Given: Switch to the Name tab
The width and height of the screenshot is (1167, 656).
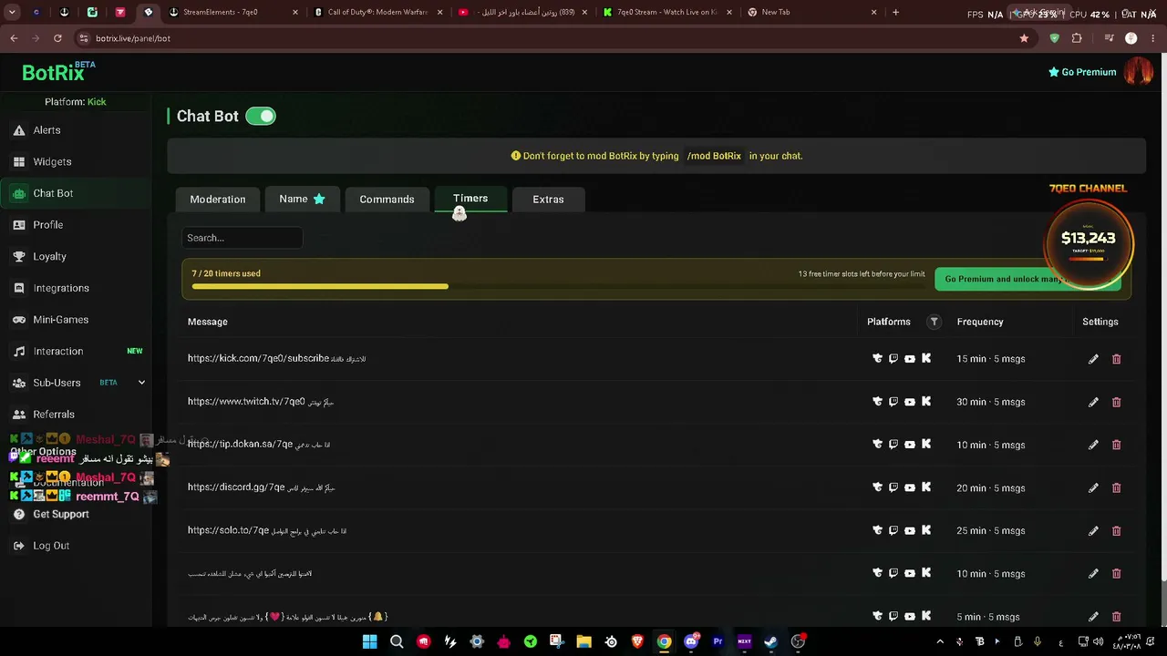Looking at the screenshot, I should 303,199.
